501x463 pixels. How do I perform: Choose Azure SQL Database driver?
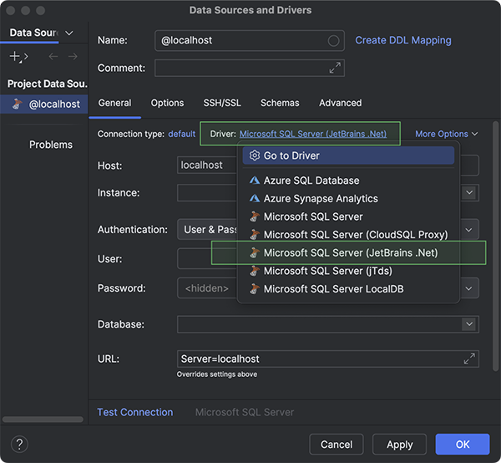pyautogui.click(x=311, y=181)
